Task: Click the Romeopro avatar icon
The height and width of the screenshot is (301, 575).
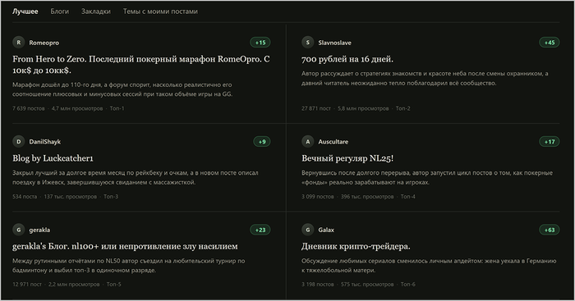Action: click(19, 43)
